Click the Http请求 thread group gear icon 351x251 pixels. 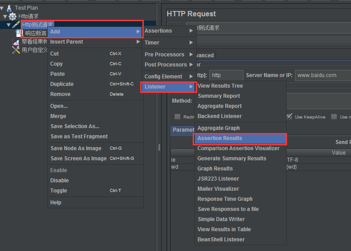point(12,16)
